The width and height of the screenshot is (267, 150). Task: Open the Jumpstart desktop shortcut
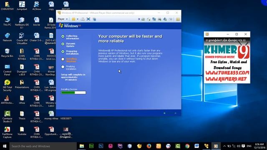coord(22,6)
